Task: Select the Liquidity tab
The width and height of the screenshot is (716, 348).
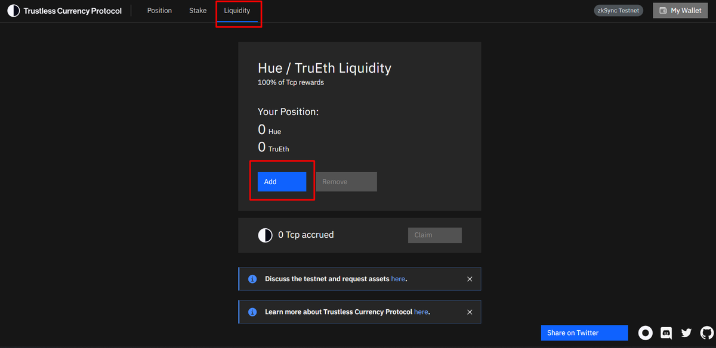Action: coord(237,11)
